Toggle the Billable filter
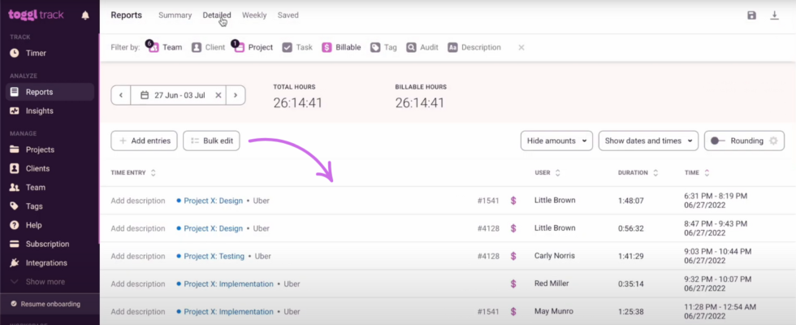This screenshot has width=796, height=325. tap(341, 47)
